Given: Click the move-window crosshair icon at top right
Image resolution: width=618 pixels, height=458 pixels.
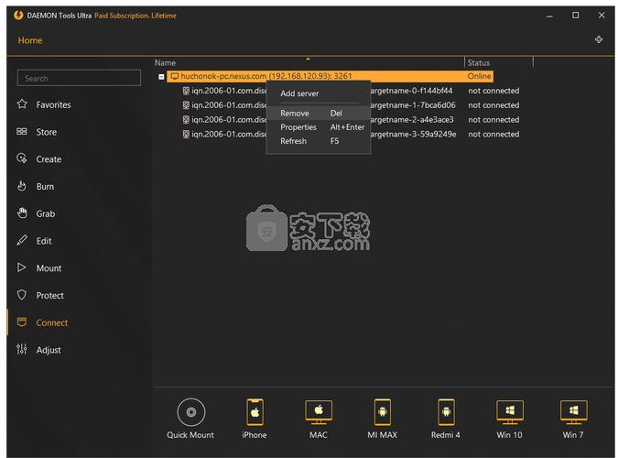Looking at the screenshot, I should [x=599, y=39].
